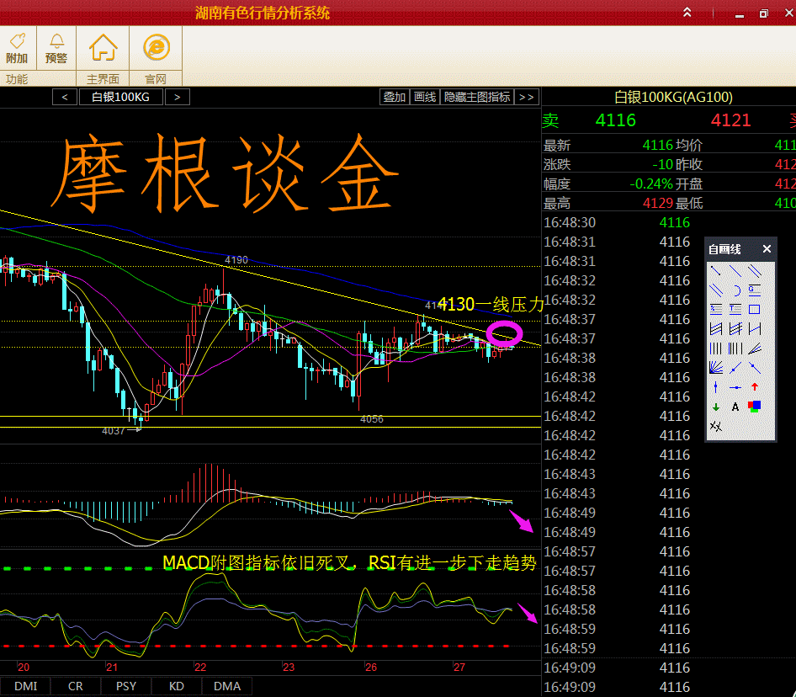Select the text 'A' annotation tool
The width and height of the screenshot is (796, 697).
pos(735,407)
